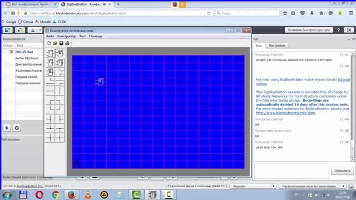Select the left-branch T-junction wire element
Viewport: 356px width, 200px height.
(x=50, y=119)
